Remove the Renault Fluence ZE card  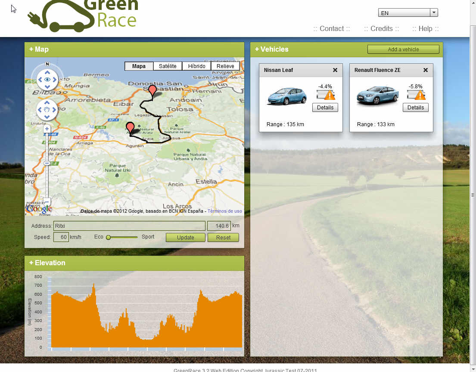click(x=426, y=70)
